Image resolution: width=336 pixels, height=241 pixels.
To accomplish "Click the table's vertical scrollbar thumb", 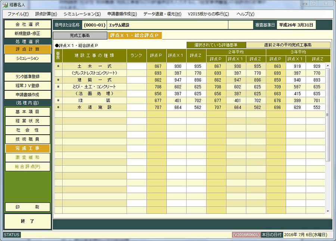I will (x=328, y=115).
